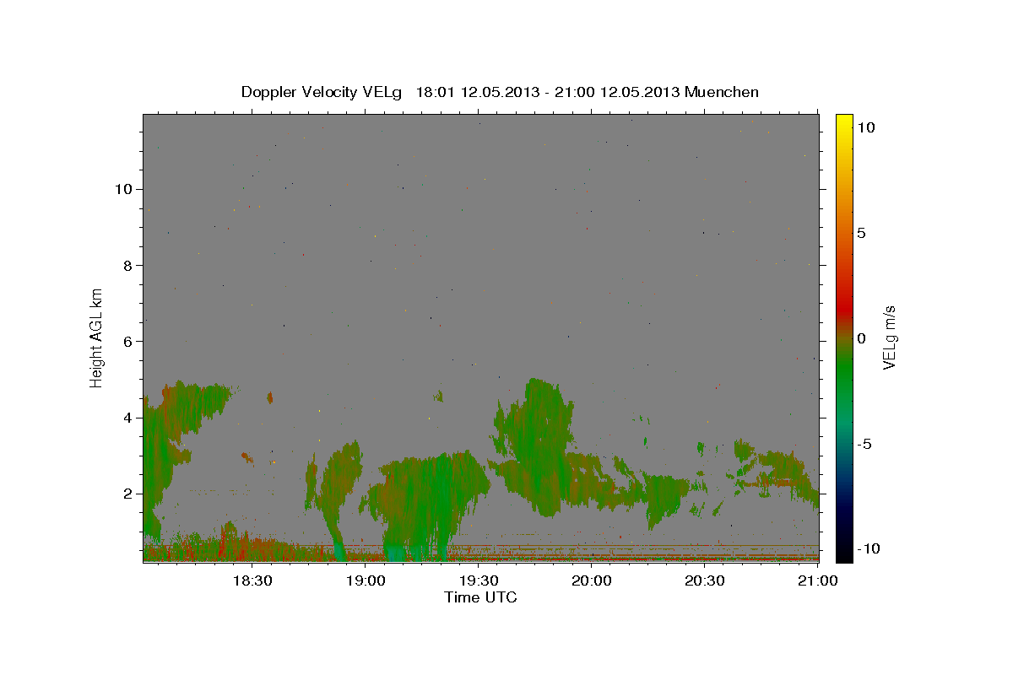
Task: Click the colorbar value 0 label
Action: [x=861, y=338]
